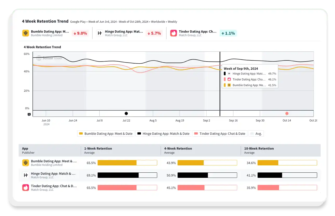Click Hinge's 4-Week Retention progress bar
335x216 pixels.
pos(207,175)
